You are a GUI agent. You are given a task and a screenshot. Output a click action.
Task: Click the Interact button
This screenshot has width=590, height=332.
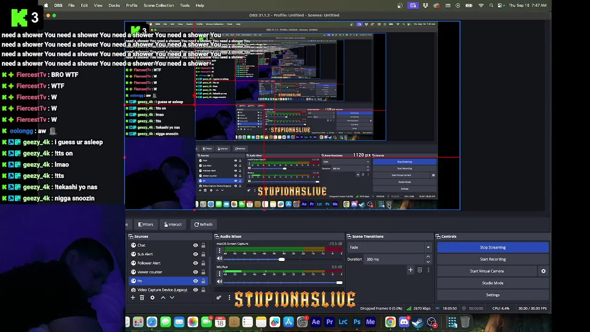[x=173, y=225]
